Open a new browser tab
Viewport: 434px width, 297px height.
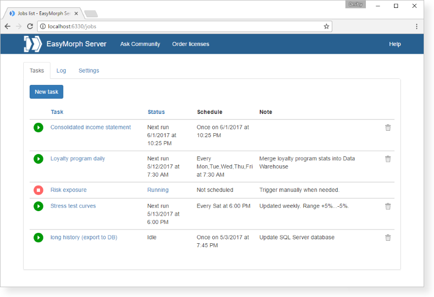pos(91,13)
